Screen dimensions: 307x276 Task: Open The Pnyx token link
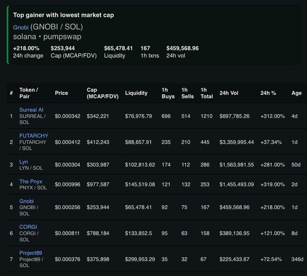31,181
